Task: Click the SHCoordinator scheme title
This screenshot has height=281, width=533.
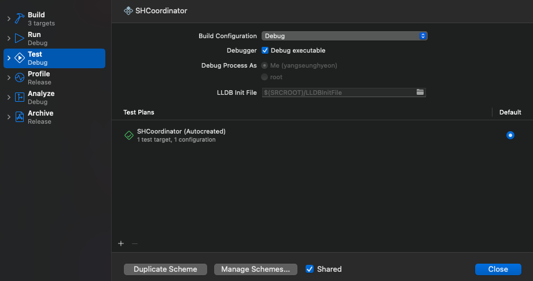Action: (x=161, y=11)
